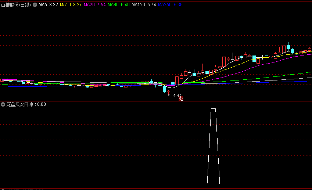Image resolution: width=312 pixels, height=190 pixels.
Task: Select the MA20: 7.54 label
Action: 95,5
